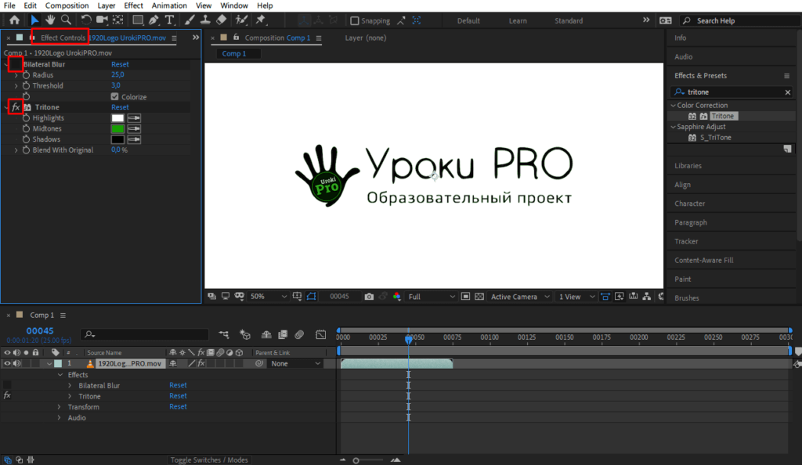Open the Animation menu
This screenshot has height=465, width=802.
tap(169, 5)
